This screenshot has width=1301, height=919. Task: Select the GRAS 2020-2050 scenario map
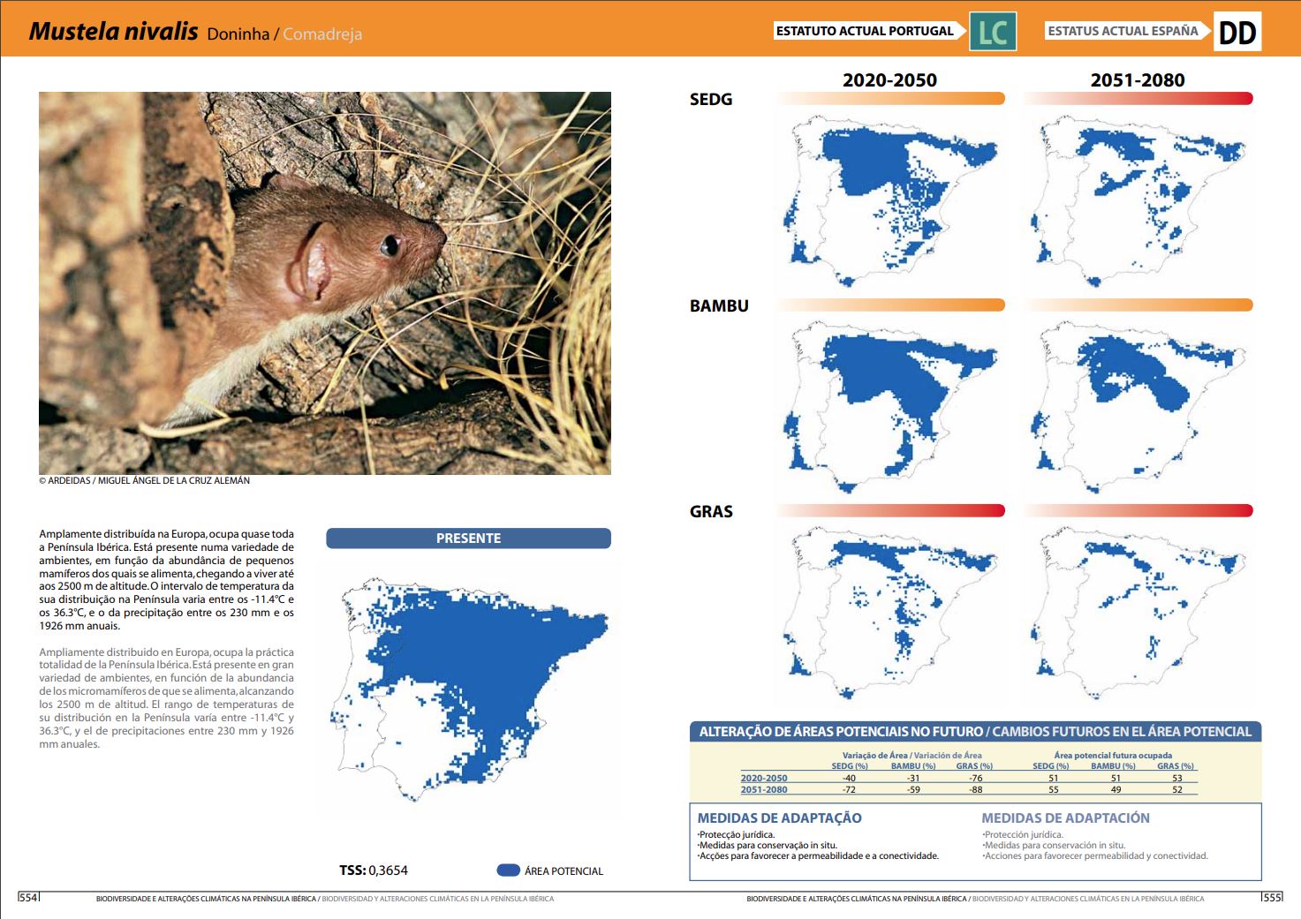click(x=890, y=611)
